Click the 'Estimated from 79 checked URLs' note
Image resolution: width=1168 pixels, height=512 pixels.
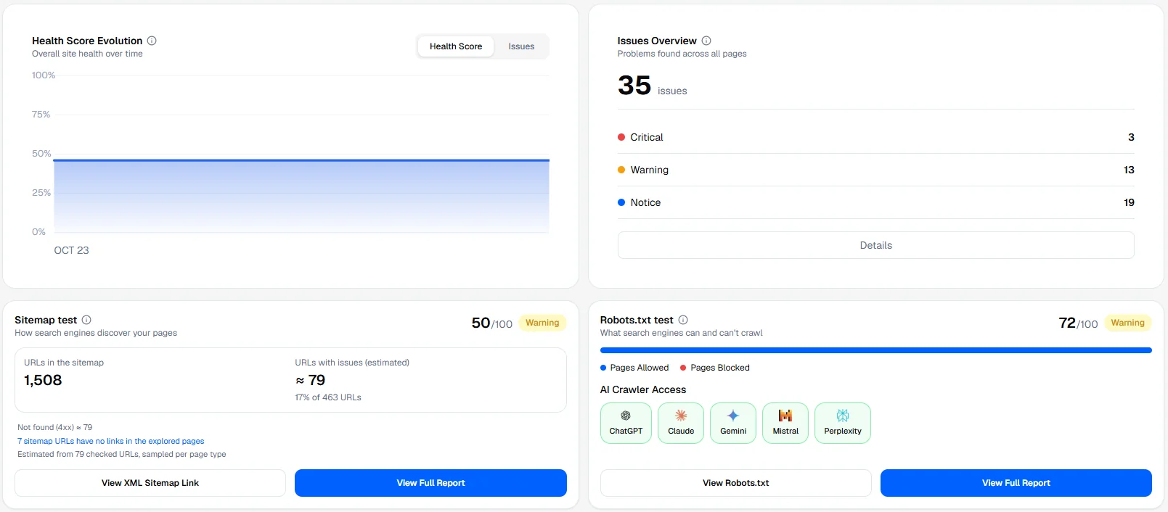click(x=121, y=454)
